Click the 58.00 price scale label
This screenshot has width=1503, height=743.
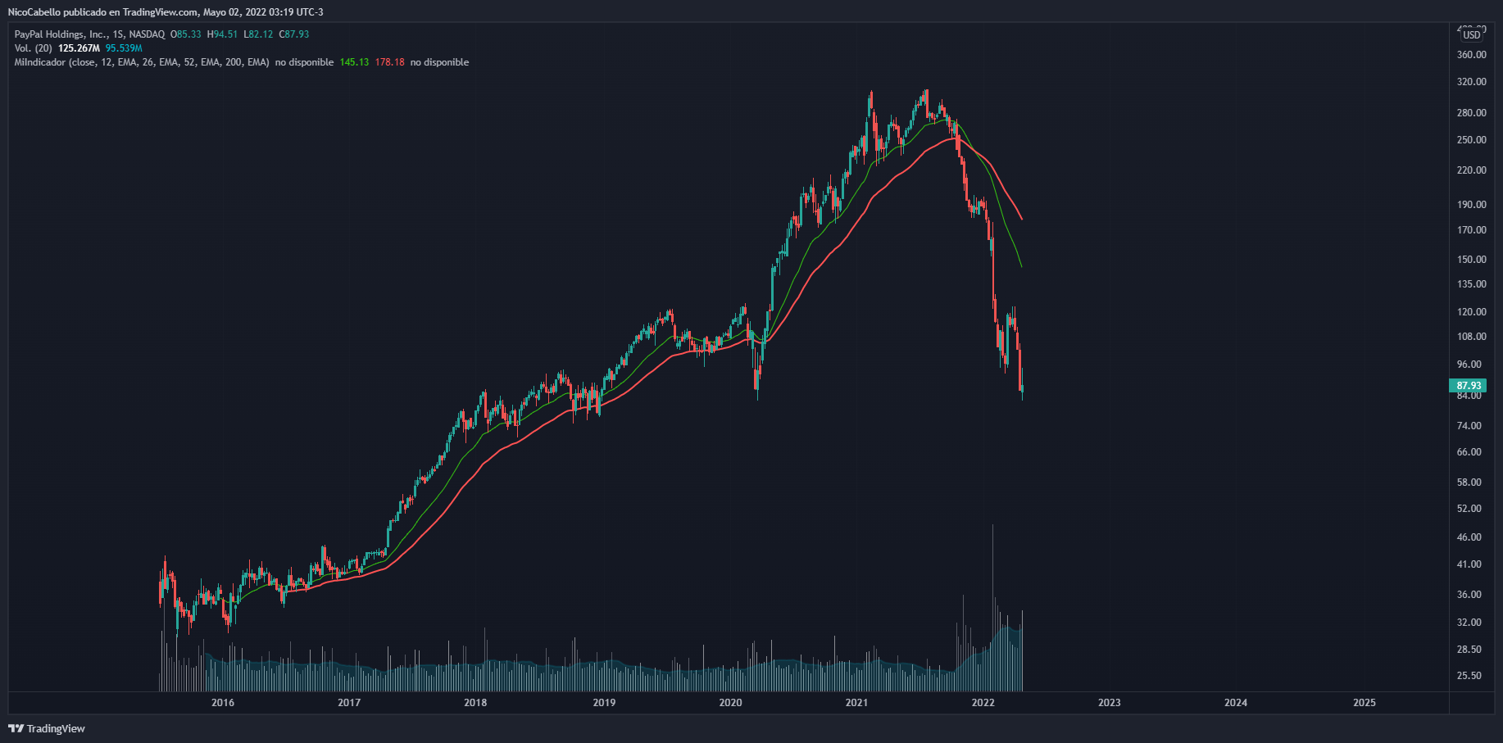(1469, 482)
